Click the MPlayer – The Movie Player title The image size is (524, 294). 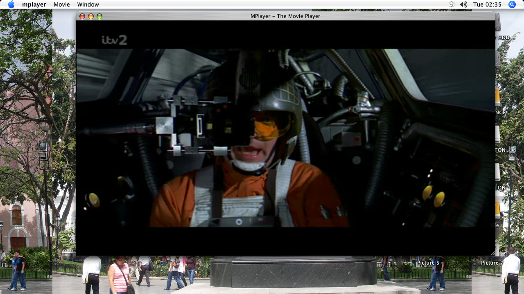tap(285, 16)
